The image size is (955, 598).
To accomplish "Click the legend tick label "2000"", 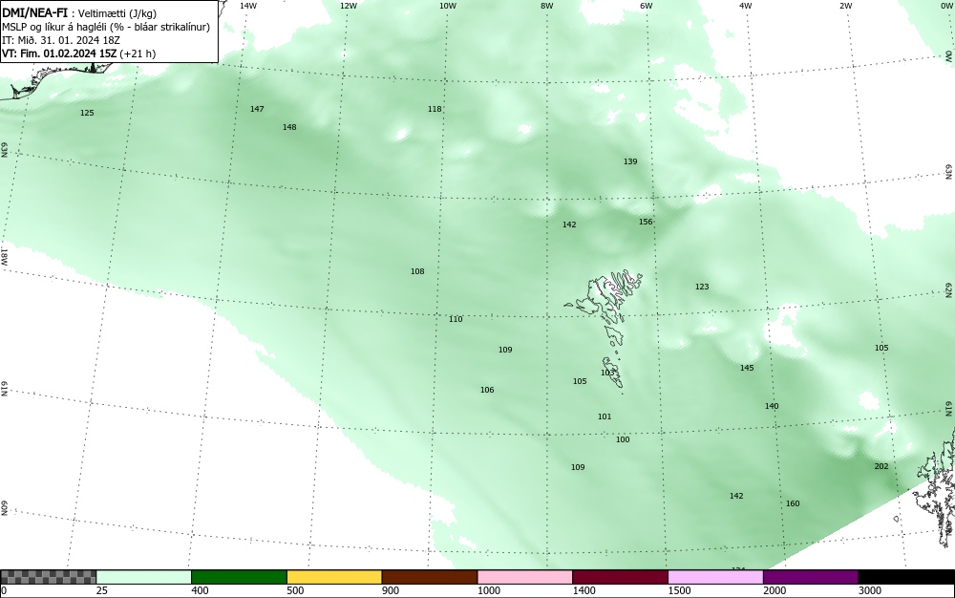I will pos(775,590).
